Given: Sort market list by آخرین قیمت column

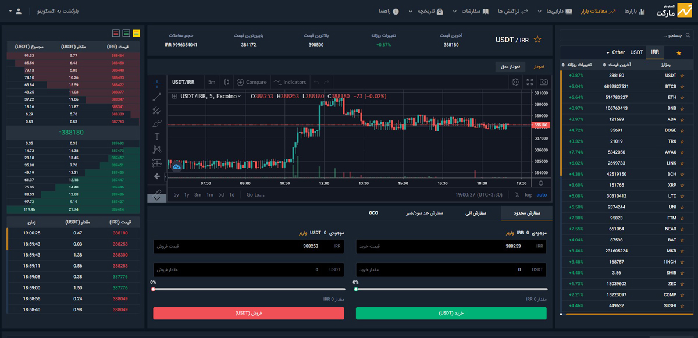Looking at the screenshot, I should coord(617,65).
